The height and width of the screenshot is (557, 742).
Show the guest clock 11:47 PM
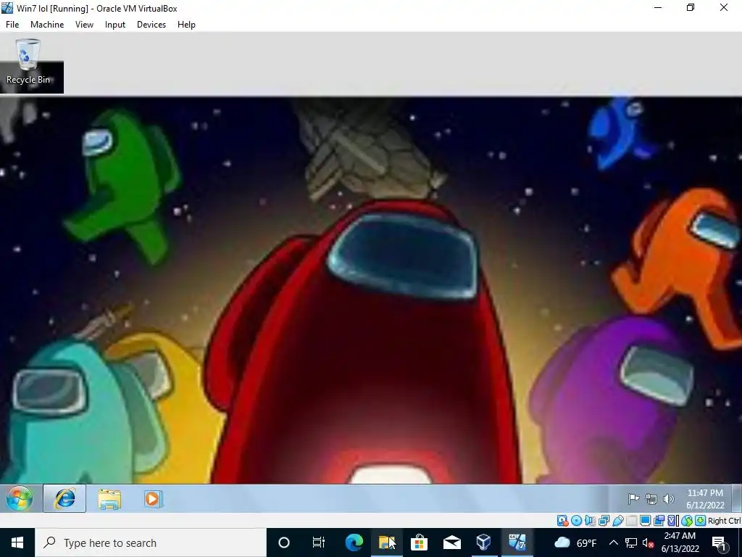click(x=705, y=499)
